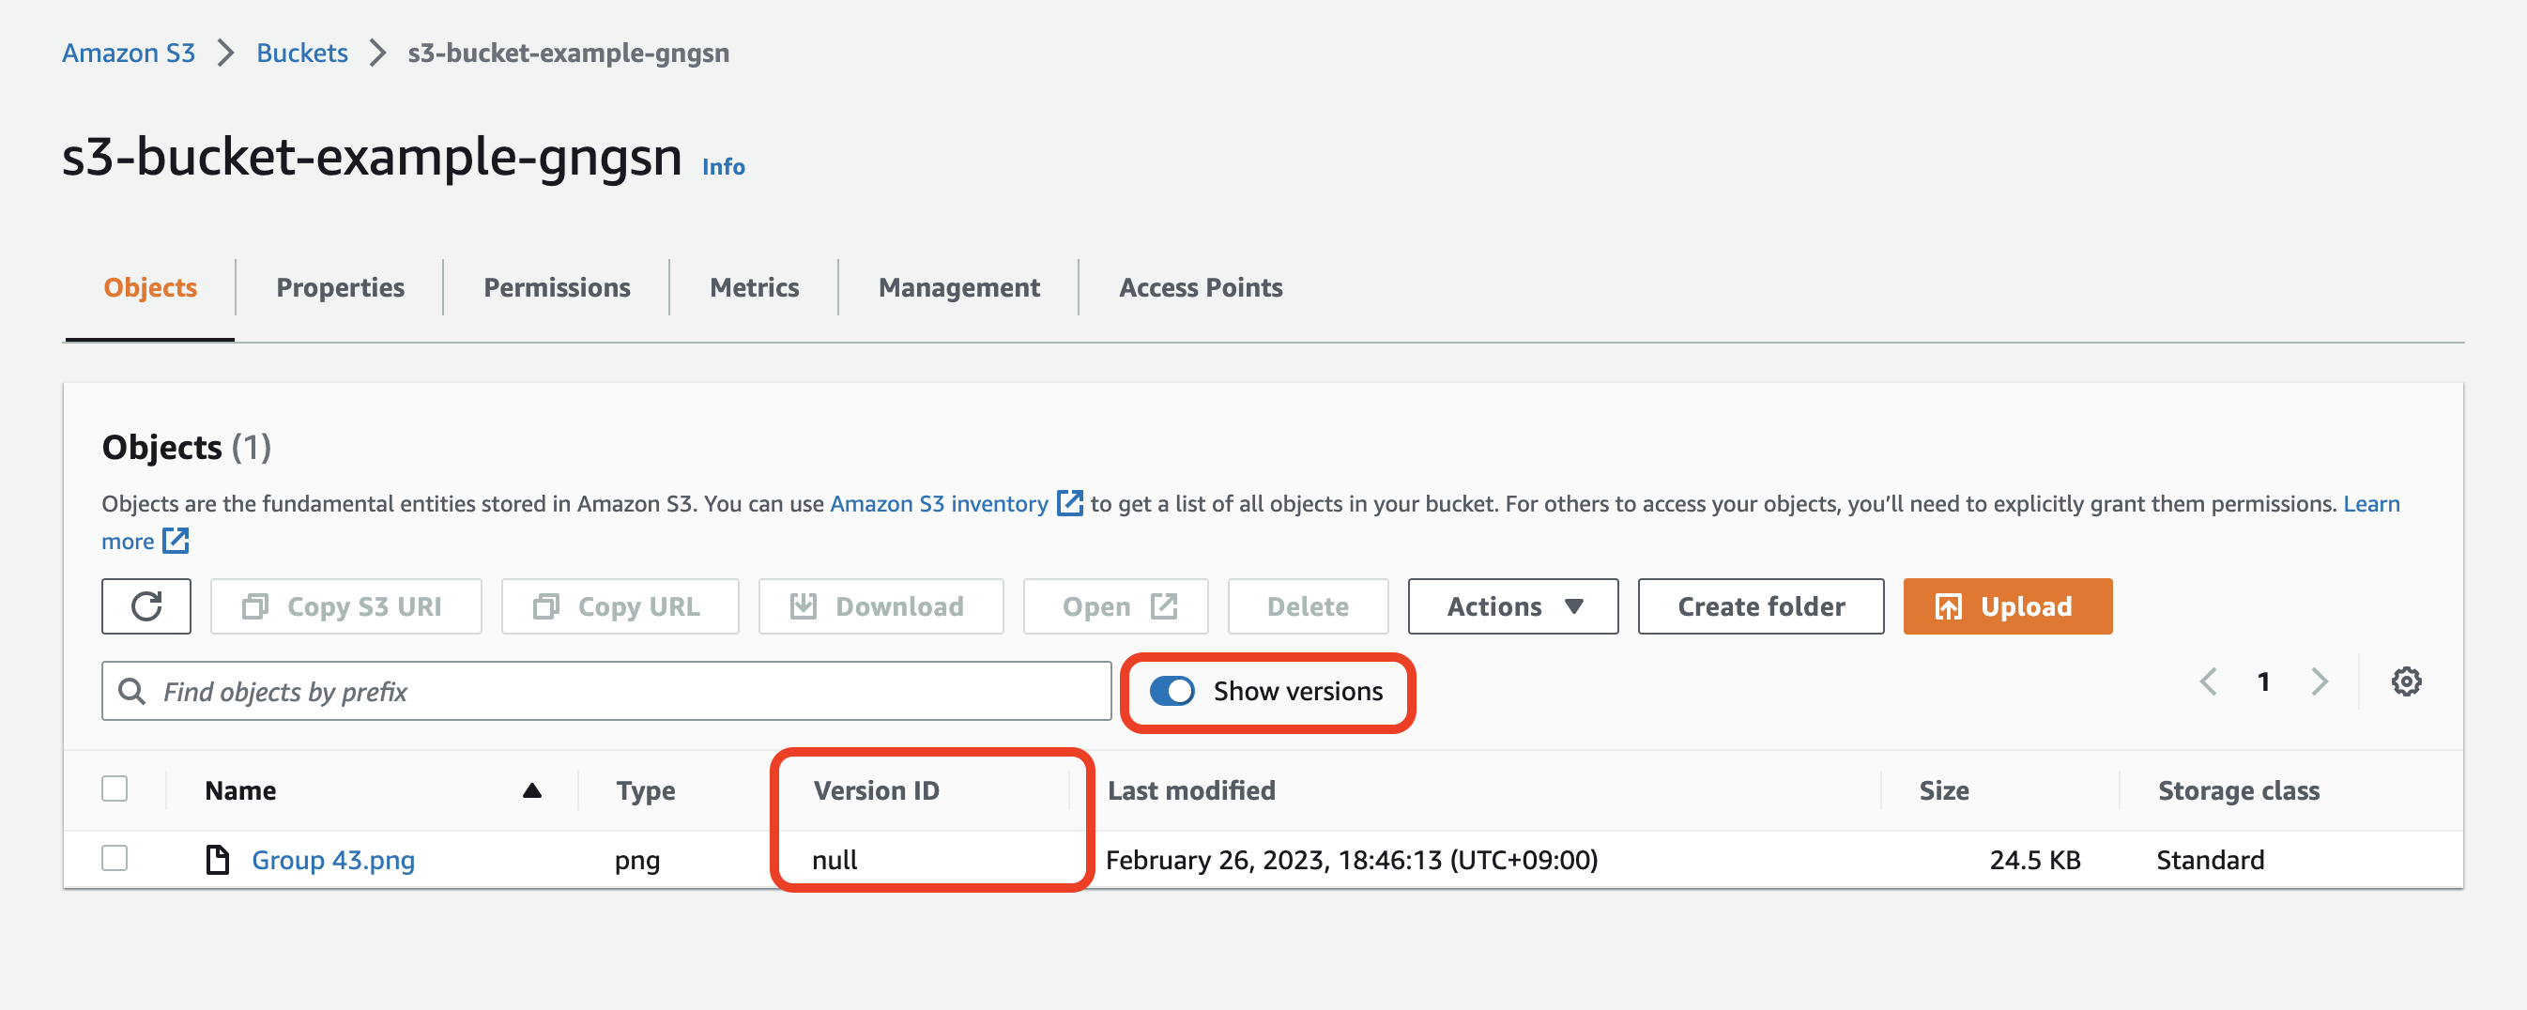Viewport: 2527px width, 1010px height.
Task: Click the Version ID column header
Action: [x=876, y=790]
